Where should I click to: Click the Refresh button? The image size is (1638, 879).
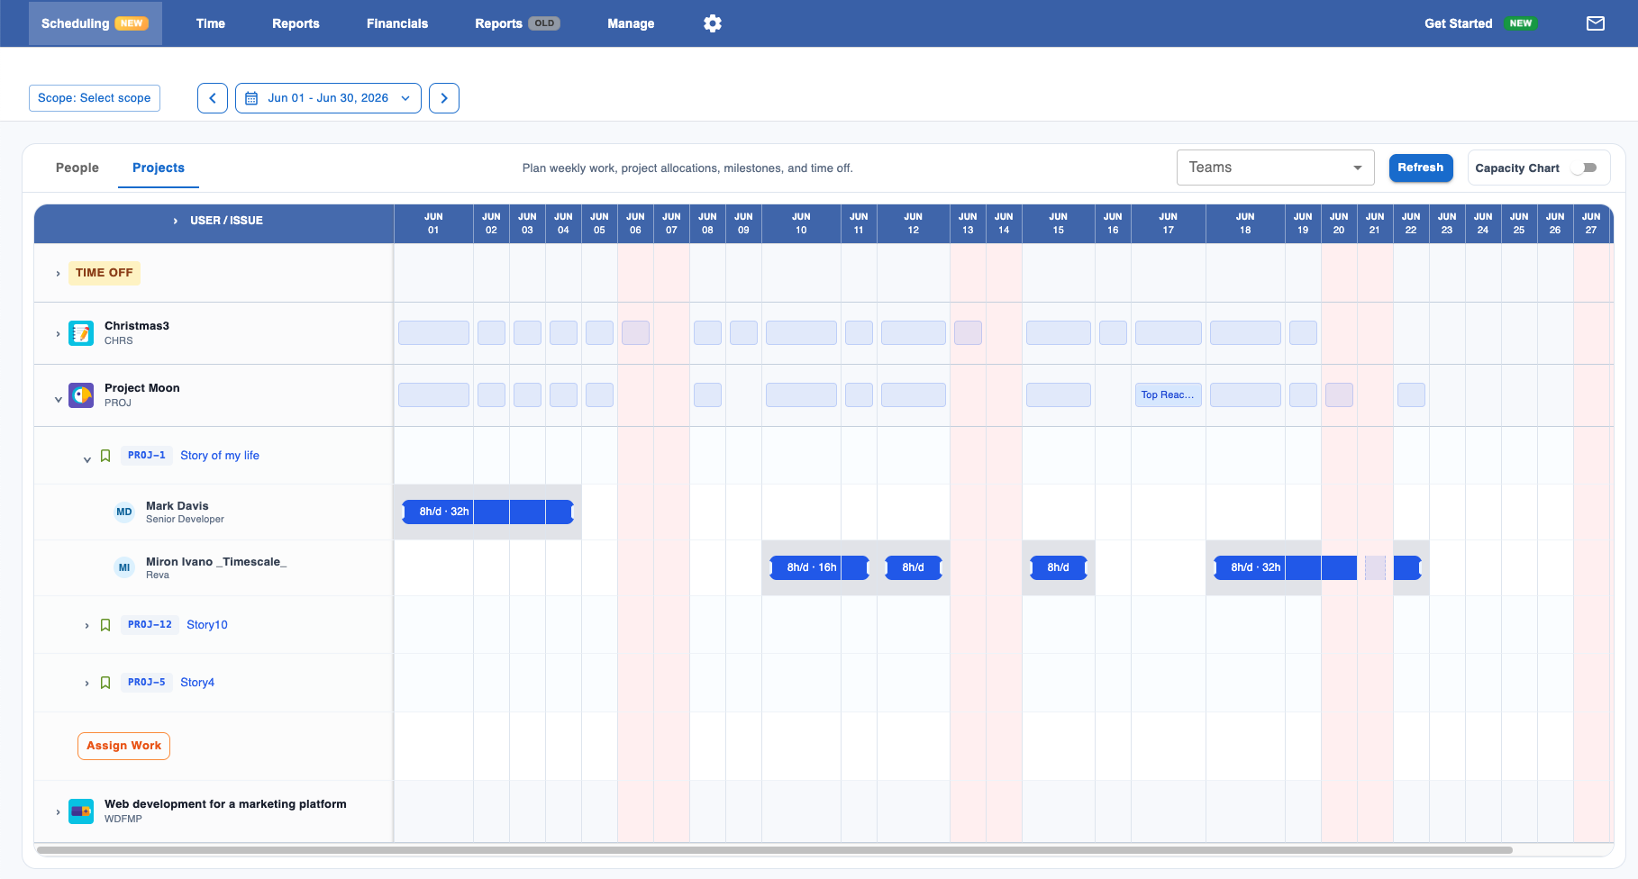(1421, 168)
